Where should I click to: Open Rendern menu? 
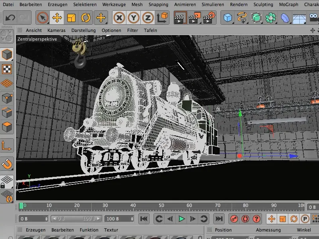click(x=239, y=4)
